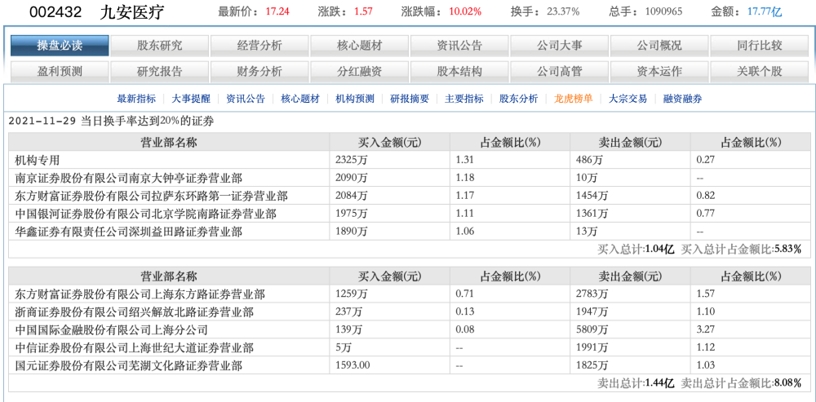Open the 经营分析 tab
Viewport: 816px width, 402px height.
coord(259,46)
